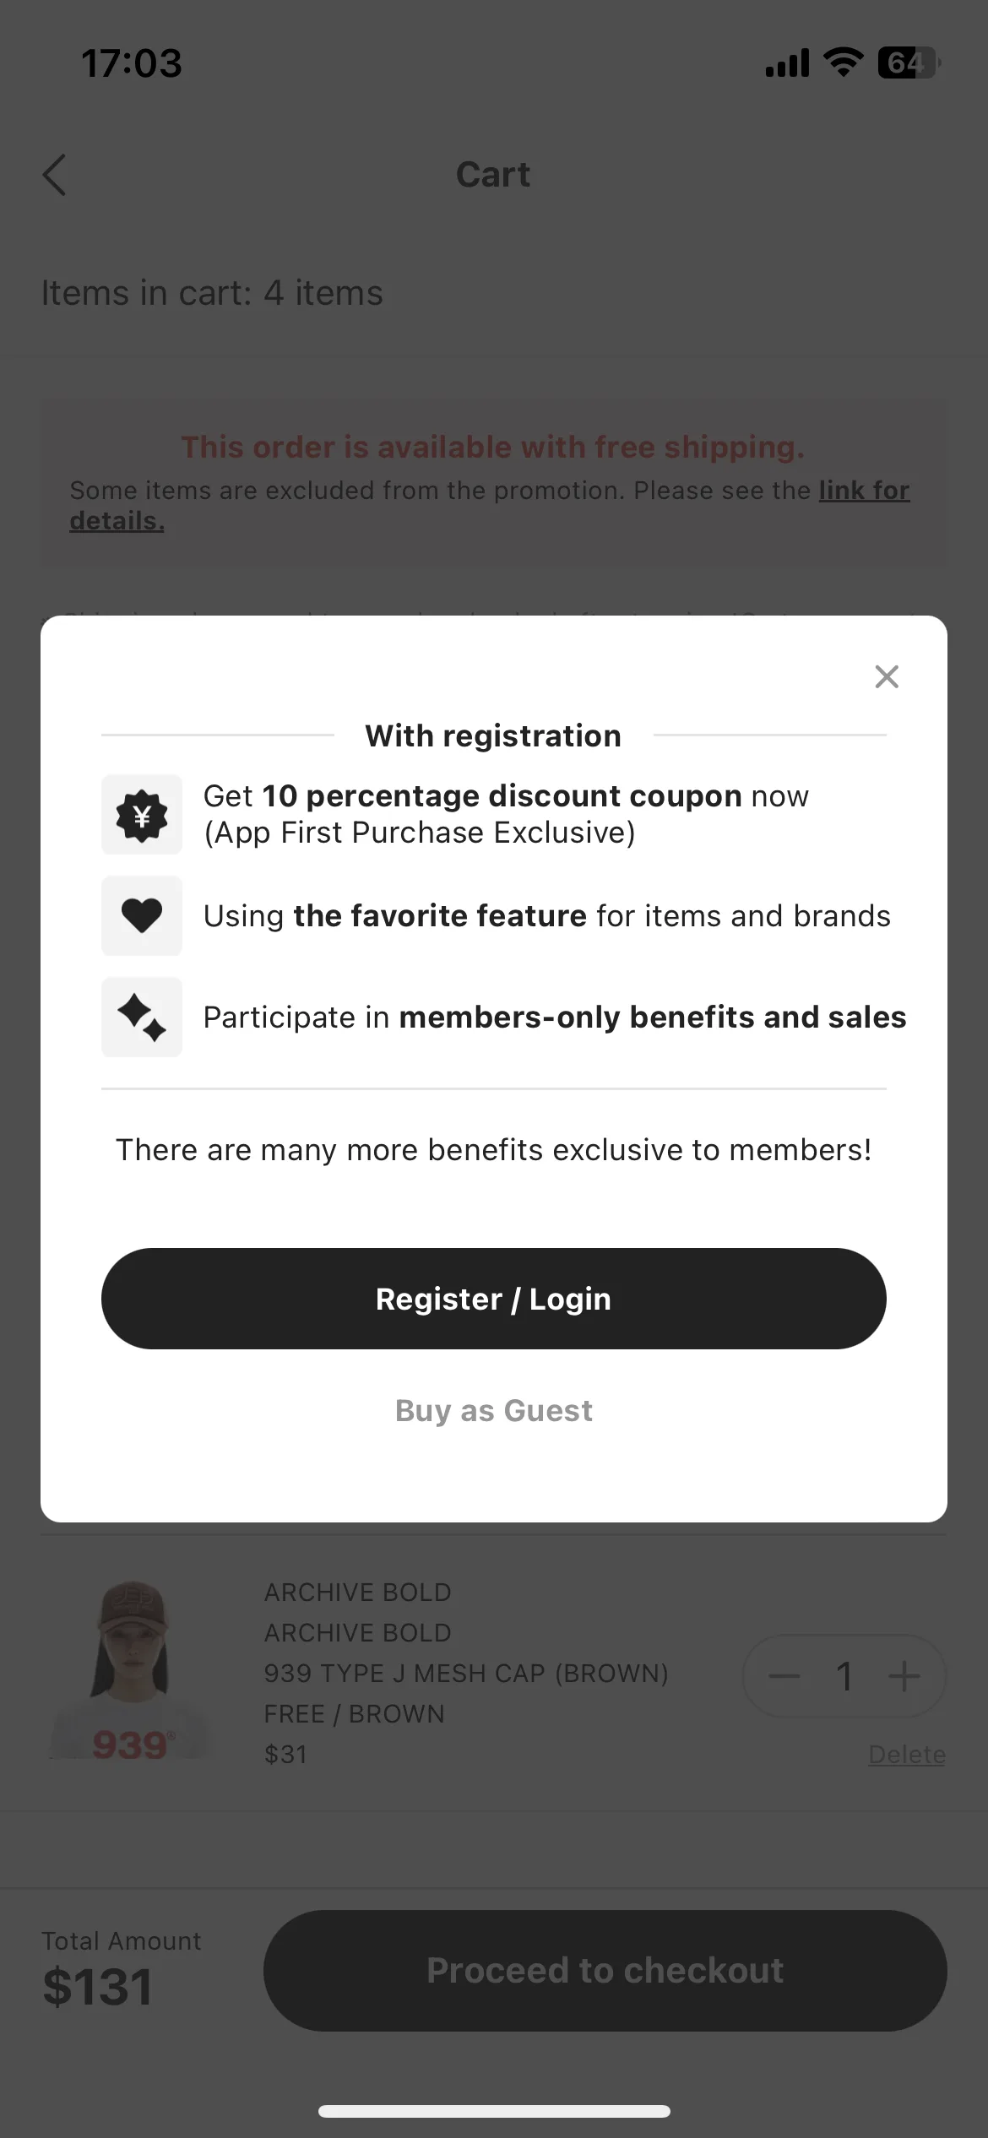Decrease mesh cap quantity with minus icon
The width and height of the screenshot is (988, 2138).
[x=784, y=1676]
